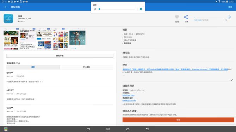Viewport: 236px width, 132px height.
Task: Tap the 18.33 MB file size entry
Action: pyautogui.click(x=128, y=37)
